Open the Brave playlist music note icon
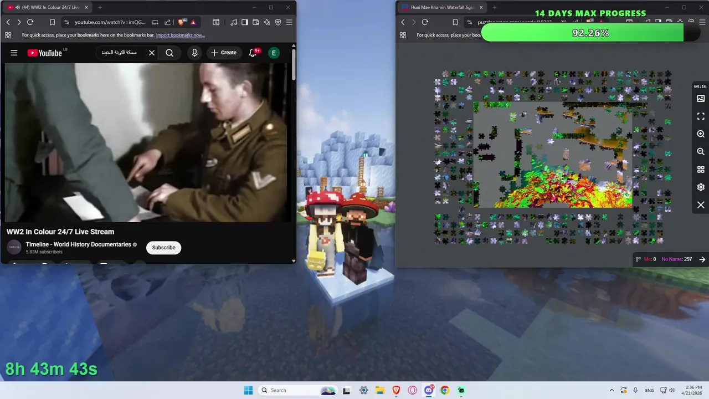 tap(234, 22)
